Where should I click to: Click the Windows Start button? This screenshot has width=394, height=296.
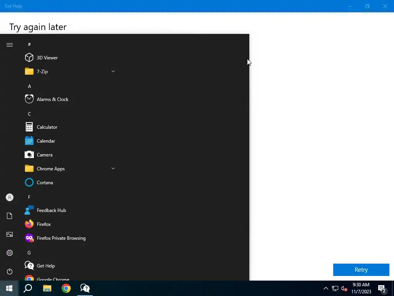[9, 288]
